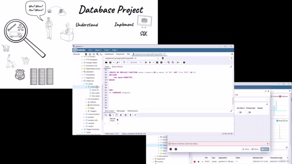Open the Filter options dropdown arrow

(x=127, y=62)
